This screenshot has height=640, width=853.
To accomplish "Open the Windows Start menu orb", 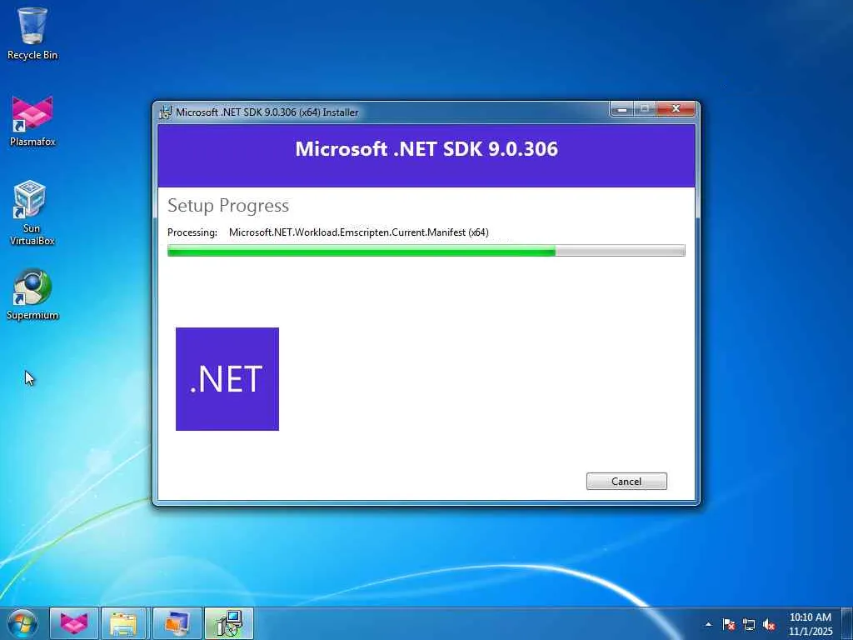I will point(22,623).
